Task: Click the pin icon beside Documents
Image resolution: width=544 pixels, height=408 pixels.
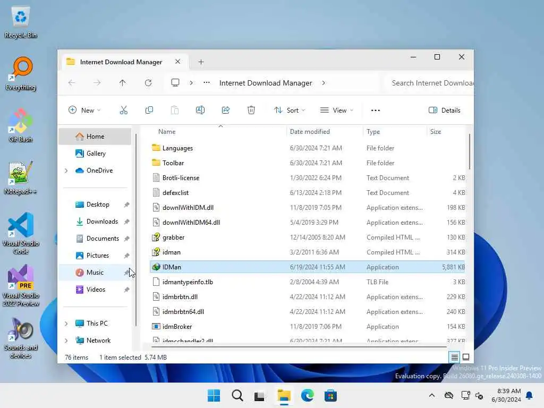Action: tap(126, 239)
